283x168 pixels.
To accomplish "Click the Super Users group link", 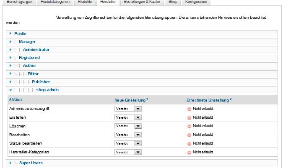I will (x=31, y=163).
